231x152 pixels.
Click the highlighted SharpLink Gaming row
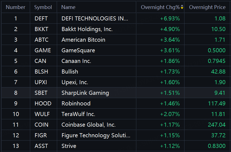[x=115, y=93]
